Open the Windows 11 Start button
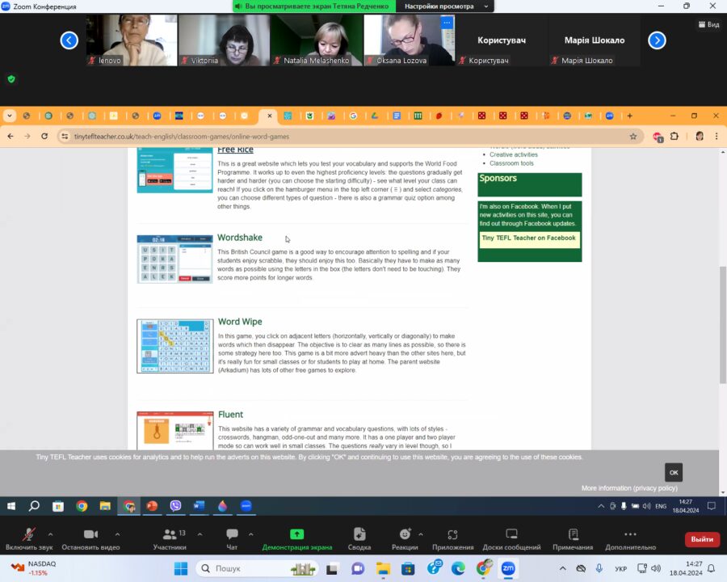The height and width of the screenshot is (582, 727). [x=180, y=568]
